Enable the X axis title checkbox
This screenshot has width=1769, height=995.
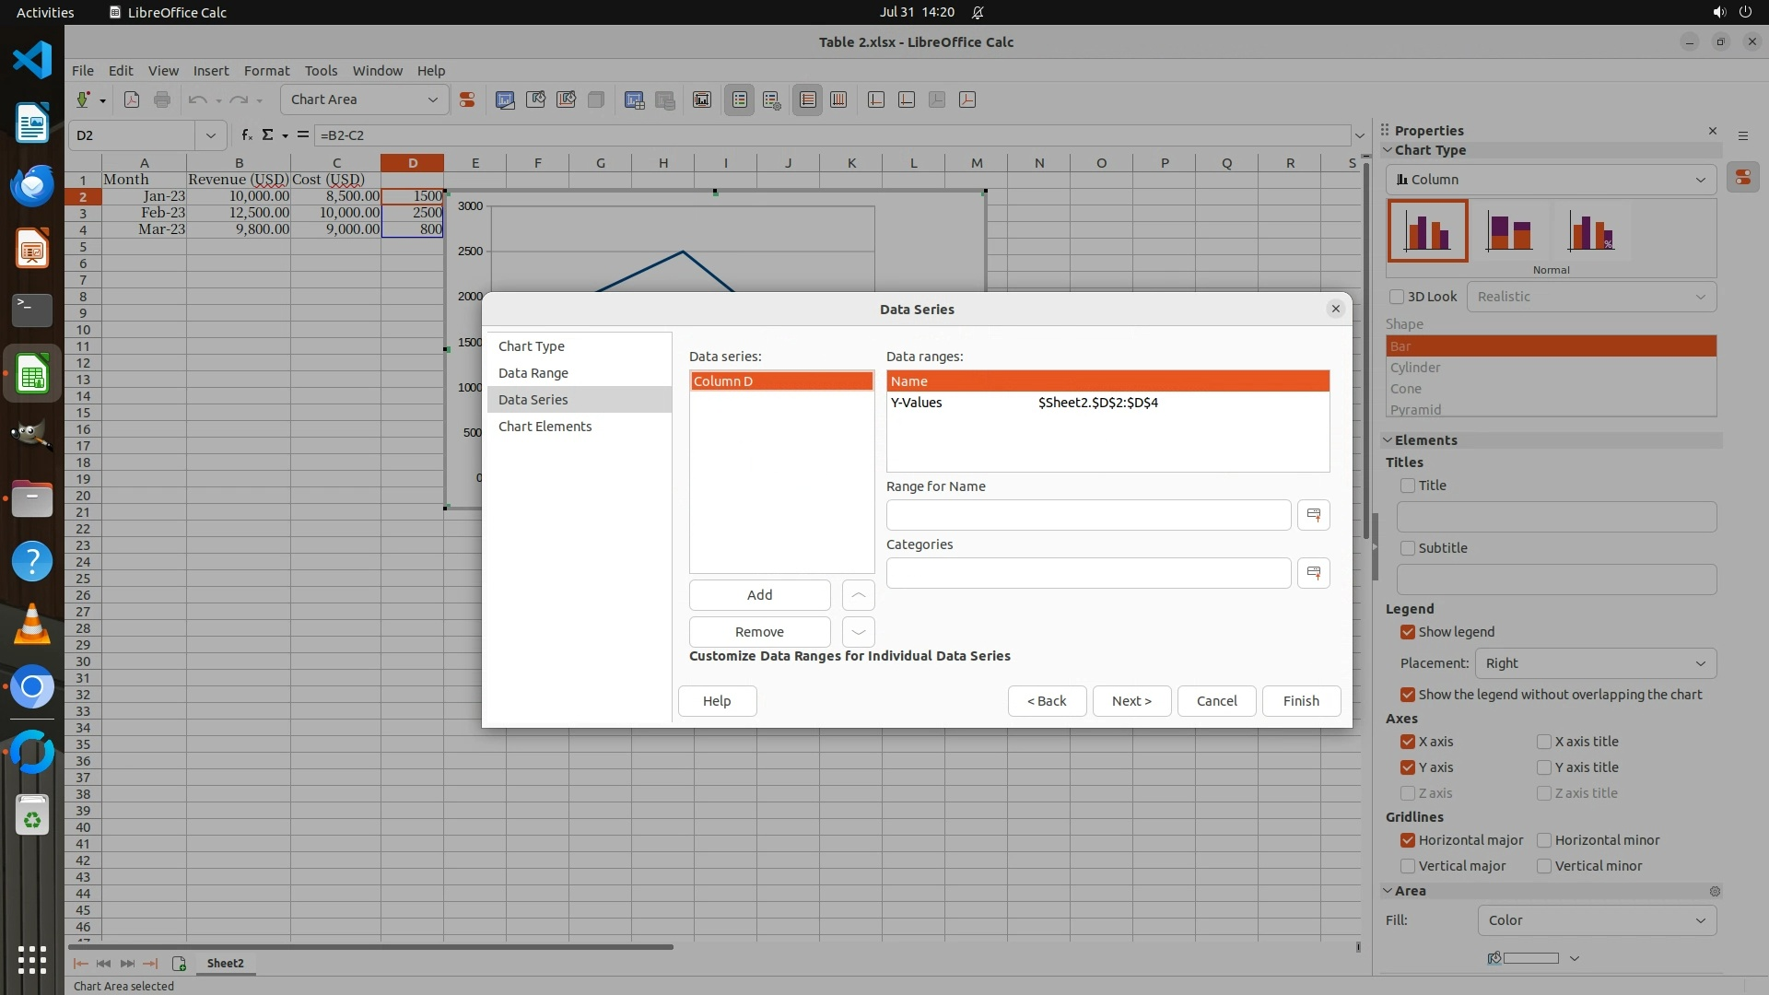tap(1544, 742)
